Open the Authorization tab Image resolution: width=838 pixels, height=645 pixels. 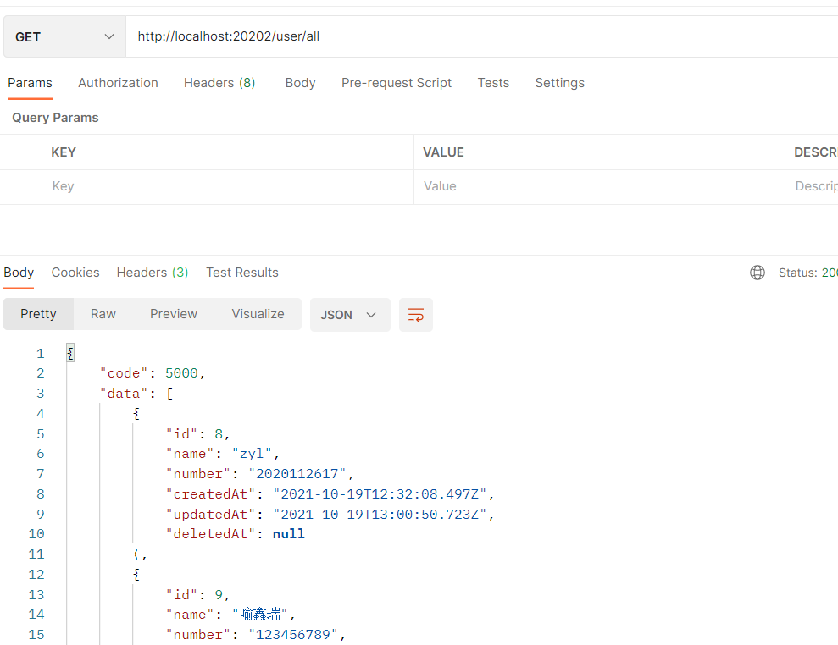click(118, 83)
